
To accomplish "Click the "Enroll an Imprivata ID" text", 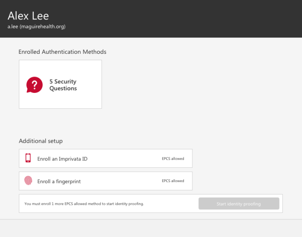I will tap(62, 159).
